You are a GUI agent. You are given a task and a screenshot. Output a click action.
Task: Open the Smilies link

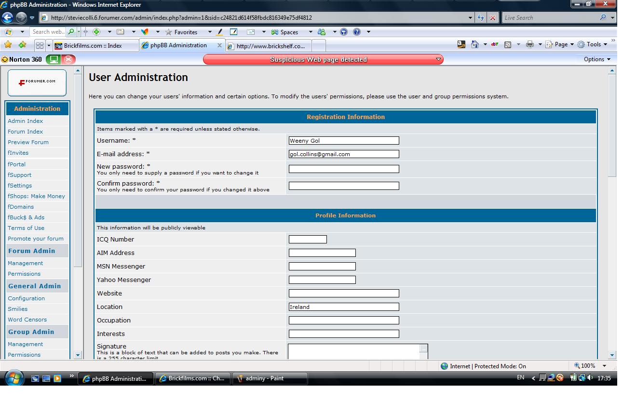point(17,309)
